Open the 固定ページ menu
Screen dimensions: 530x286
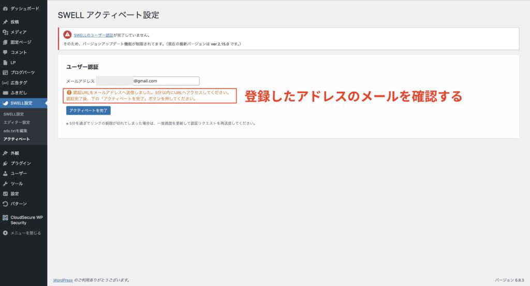[x=21, y=42]
